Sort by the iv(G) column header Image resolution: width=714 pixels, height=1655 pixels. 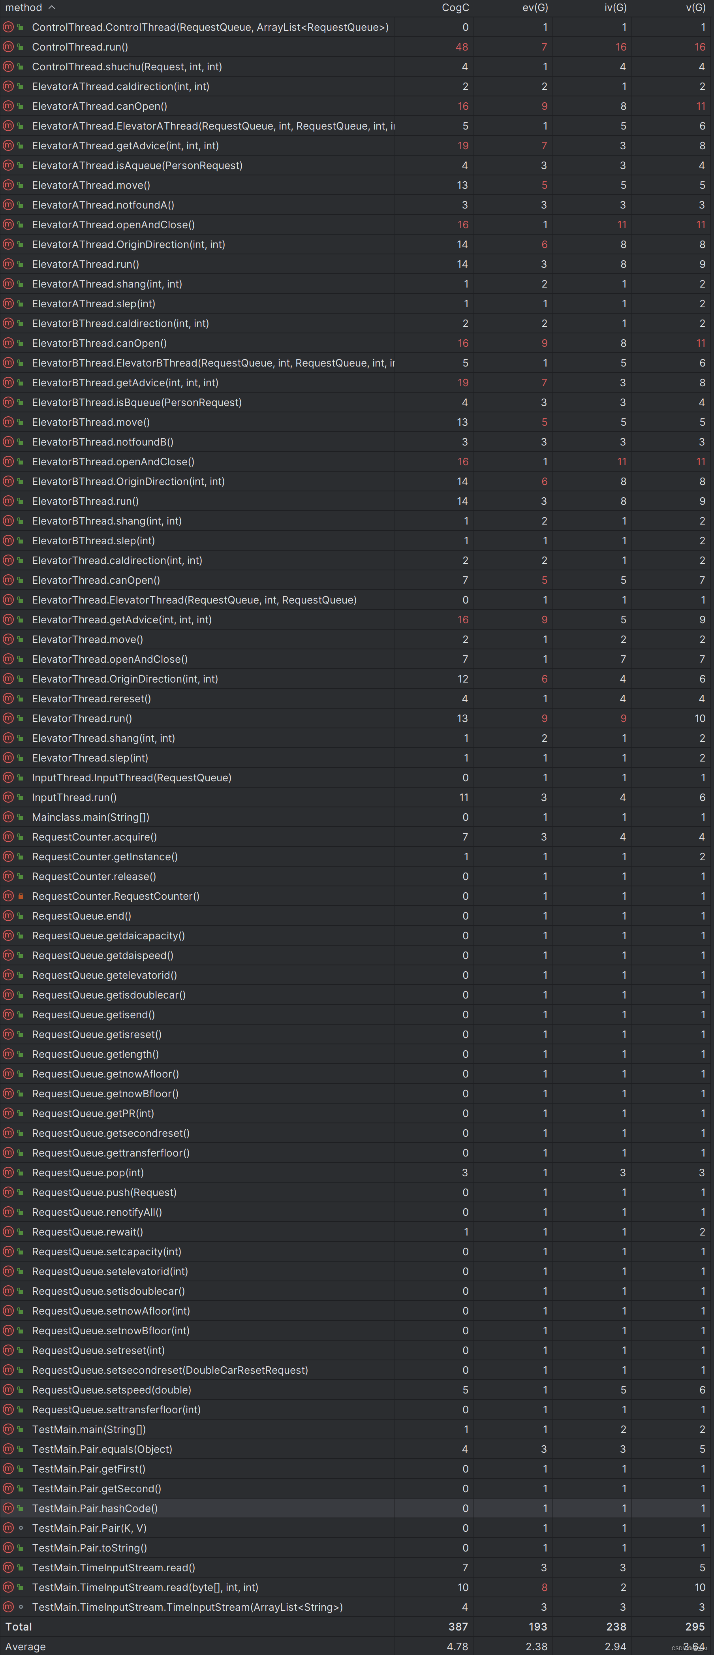click(x=615, y=8)
